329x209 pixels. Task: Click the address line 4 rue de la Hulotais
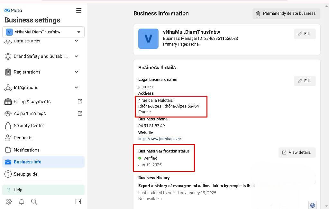(x=155, y=100)
